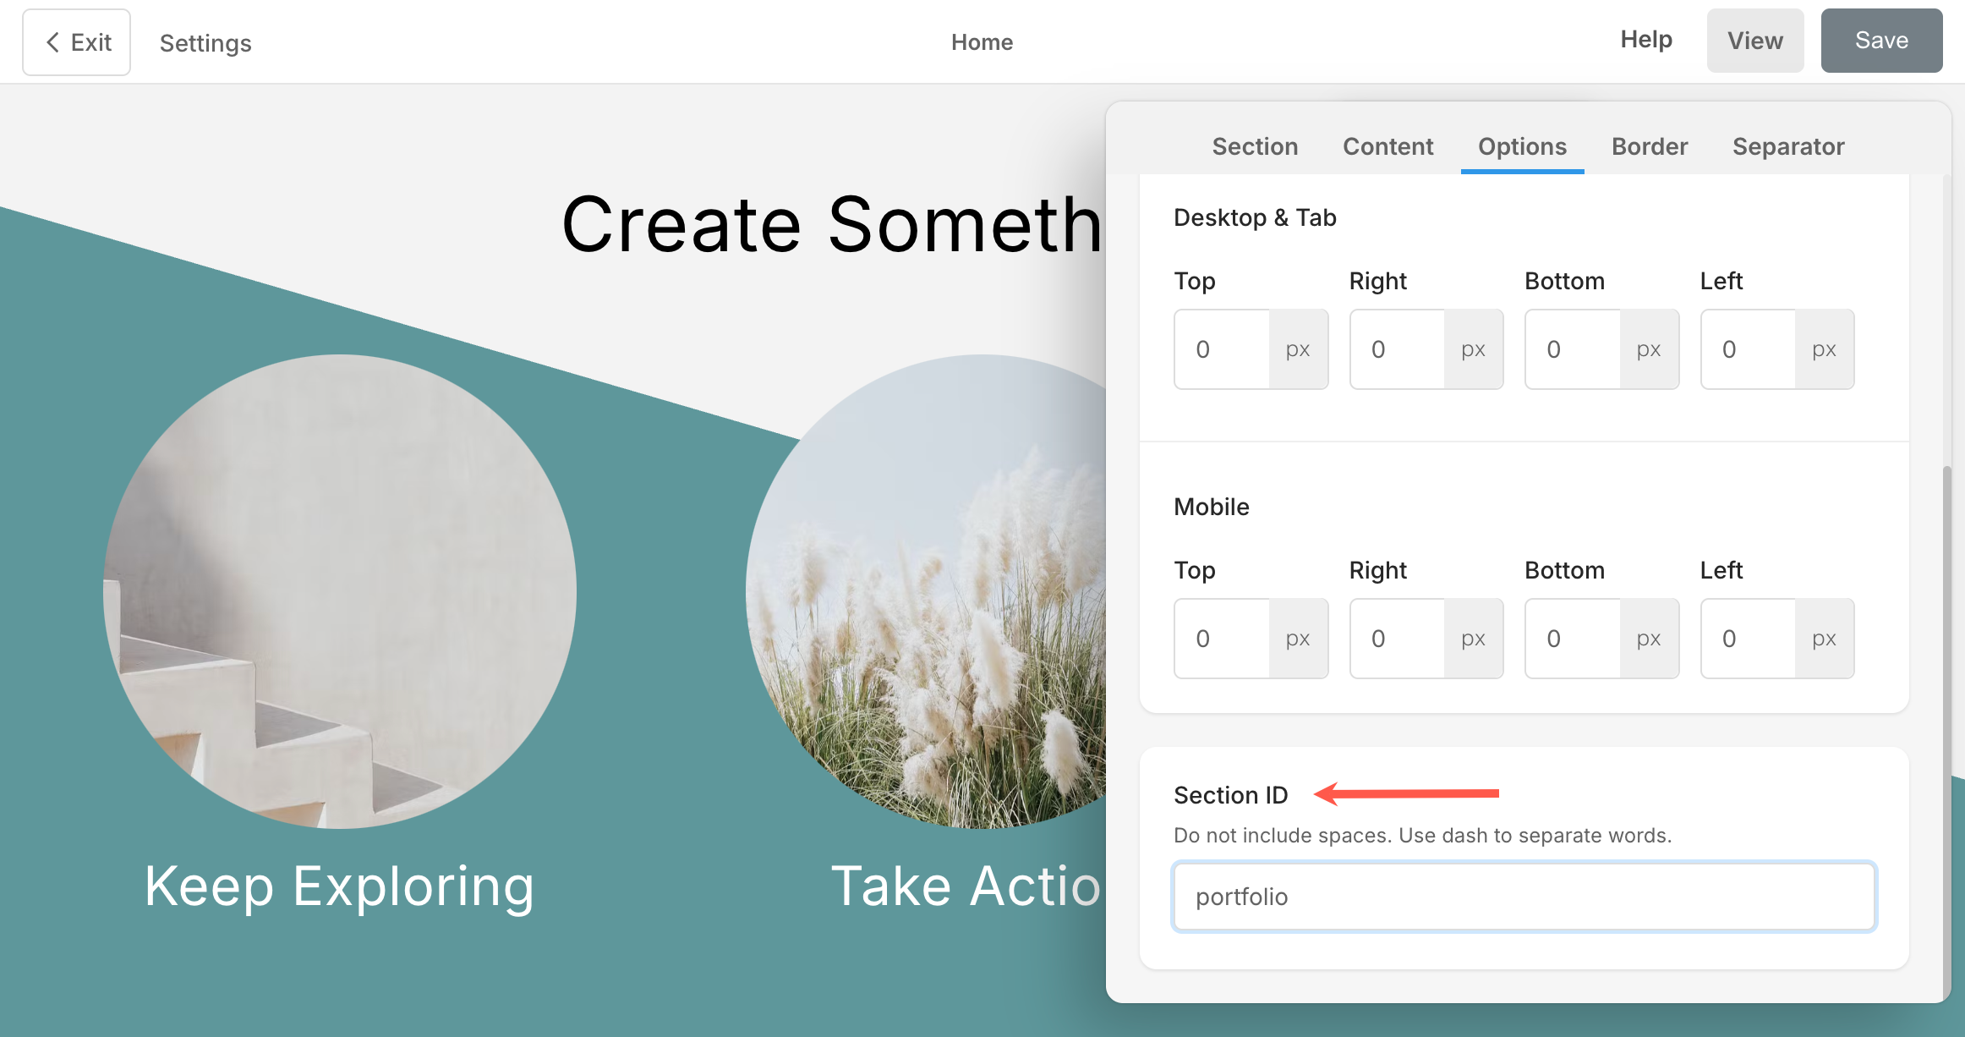Image resolution: width=1965 pixels, height=1037 pixels.
Task: Click the Keep Exploring heading
Action: [339, 886]
